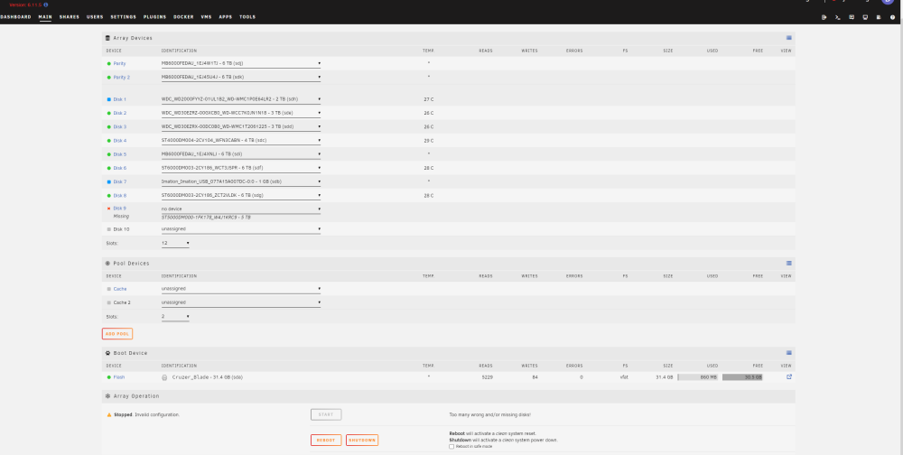Click the logout icon in header
903x455 pixels.
[824, 17]
